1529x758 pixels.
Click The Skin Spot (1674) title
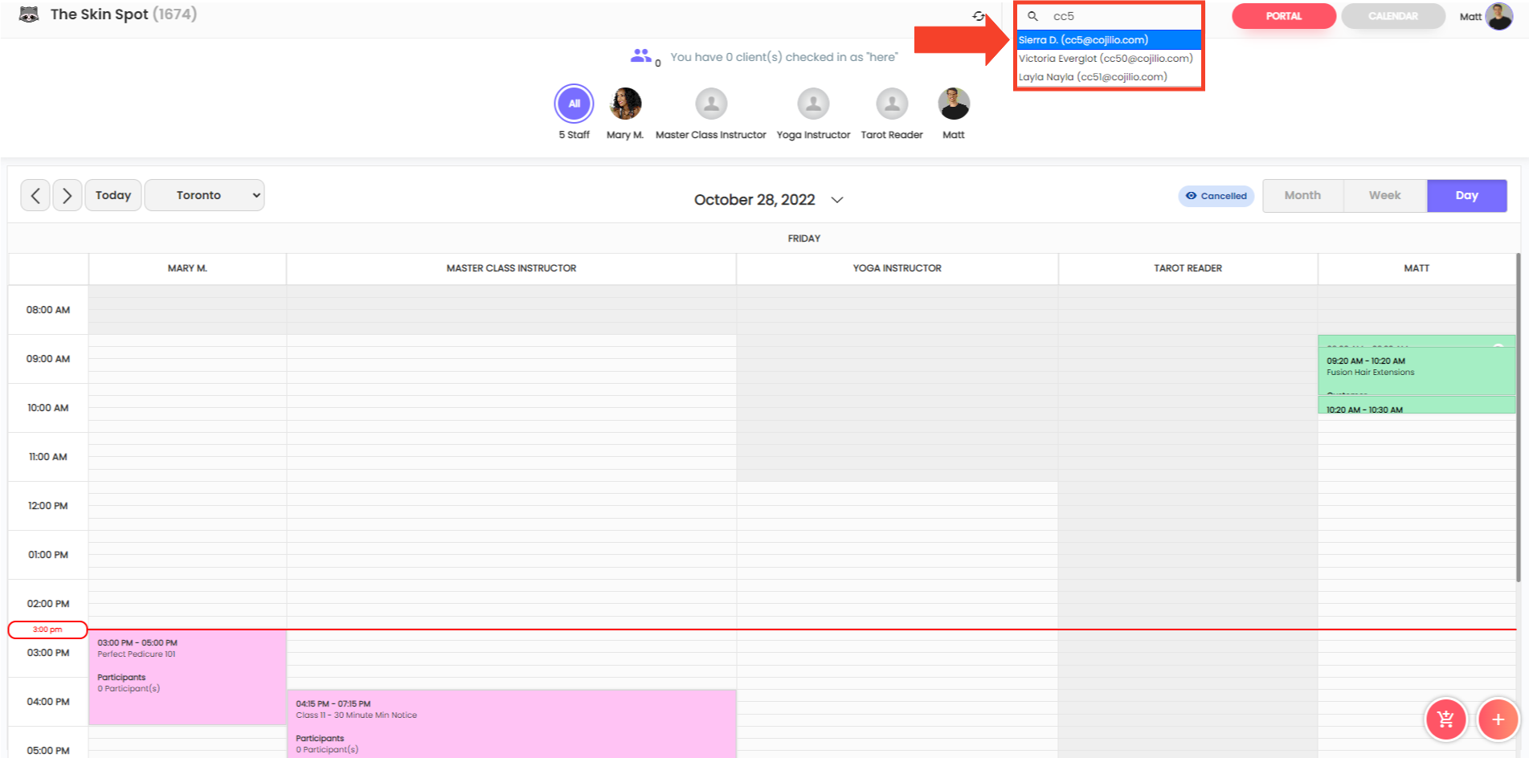click(124, 14)
